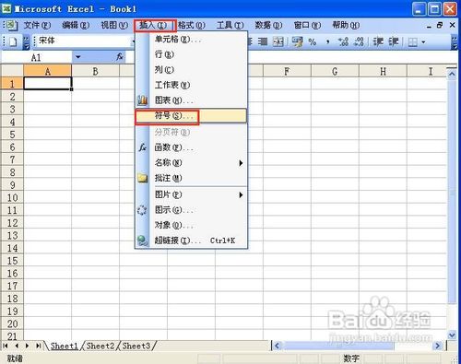
Task: Click the align right toolbar icon
Action: (263, 41)
